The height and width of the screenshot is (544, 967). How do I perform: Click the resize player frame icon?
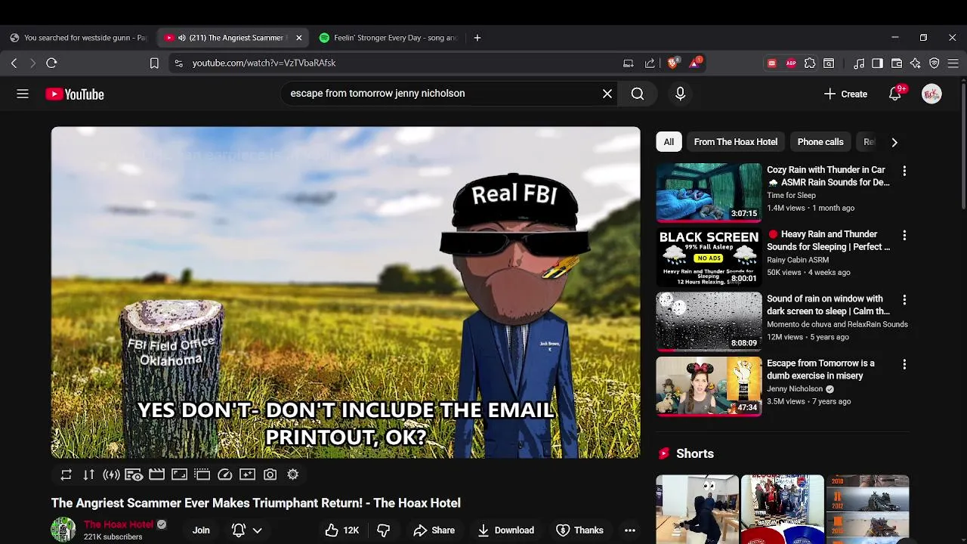[179, 474]
